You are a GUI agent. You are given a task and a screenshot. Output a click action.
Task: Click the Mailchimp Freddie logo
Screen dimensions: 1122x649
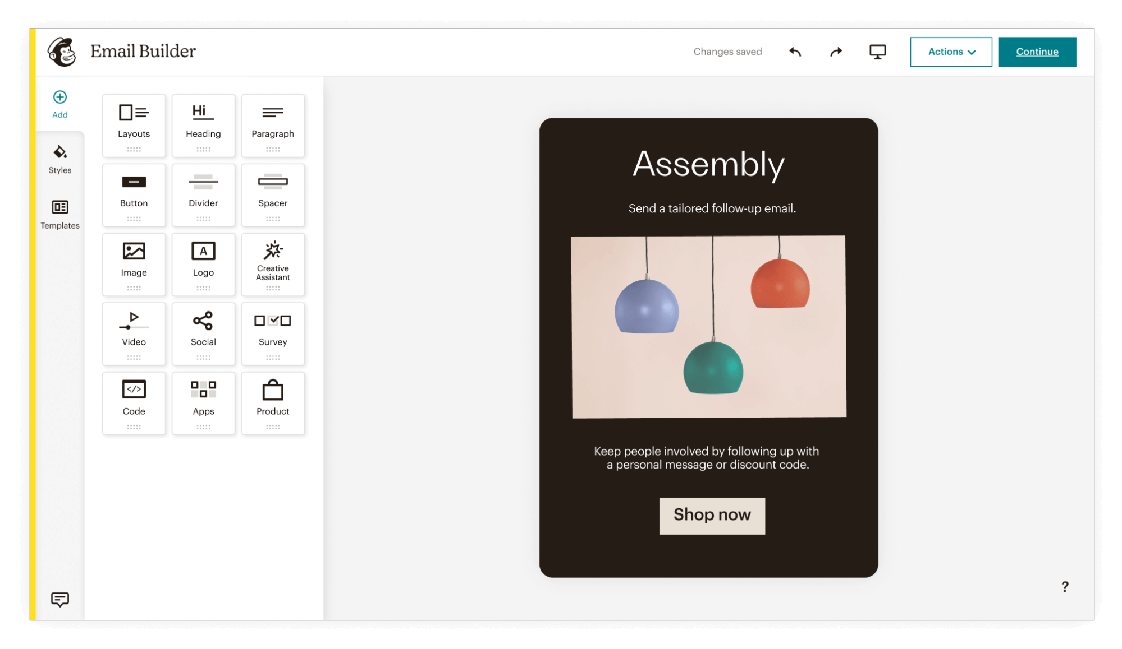coord(62,52)
